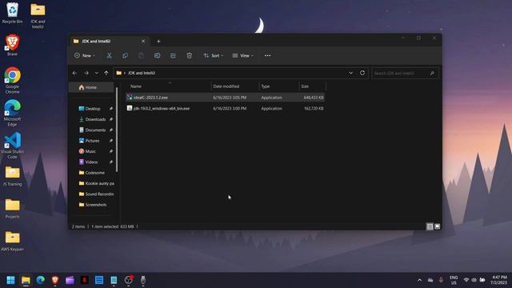Select jdk-19.0.2_windows-x64_bin.exe file
The height and width of the screenshot is (288, 512).
(x=226, y=109)
